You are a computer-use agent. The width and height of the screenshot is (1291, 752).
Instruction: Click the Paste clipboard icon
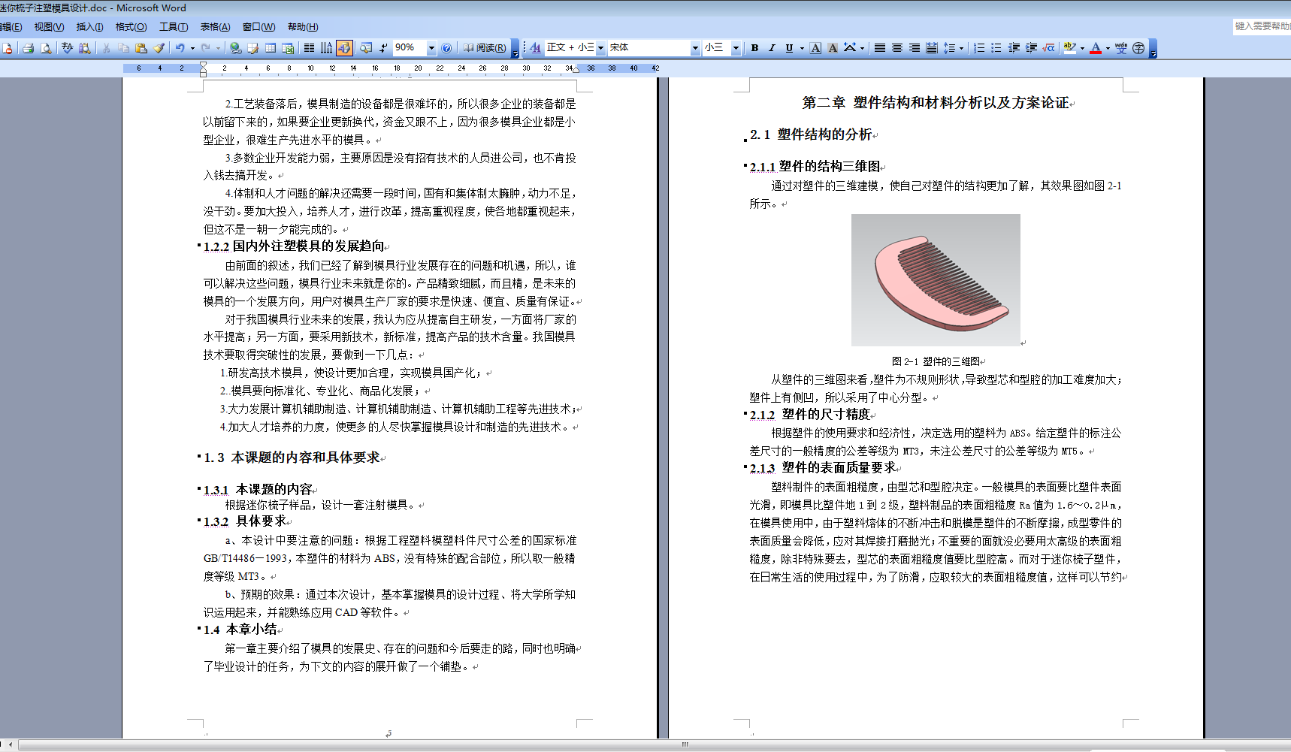click(141, 48)
